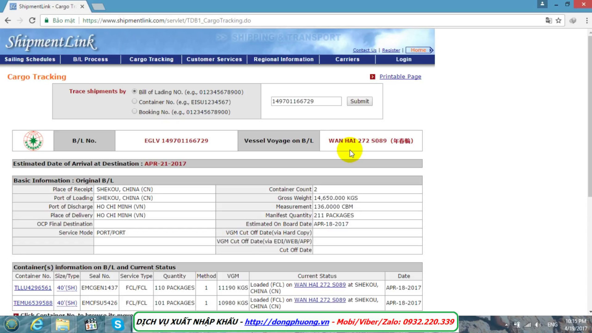Click the tracking number input field
The width and height of the screenshot is (592, 333).
[x=306, y=101]
